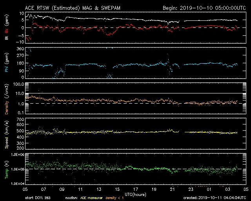
Task: Click the start DOY: 283 text
Action: (x=38, y=198)
